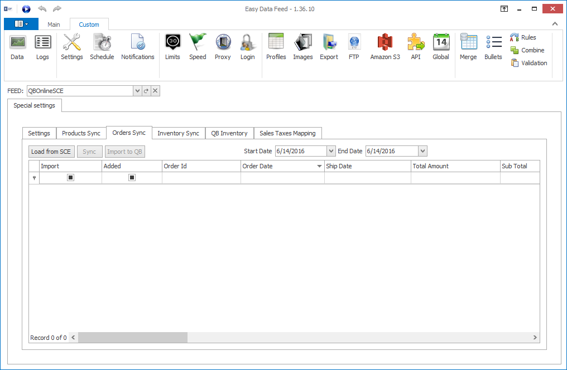Open the FTP settings icon
The height and width of the screenshot is (370, 567).
(x=354, y=47)
